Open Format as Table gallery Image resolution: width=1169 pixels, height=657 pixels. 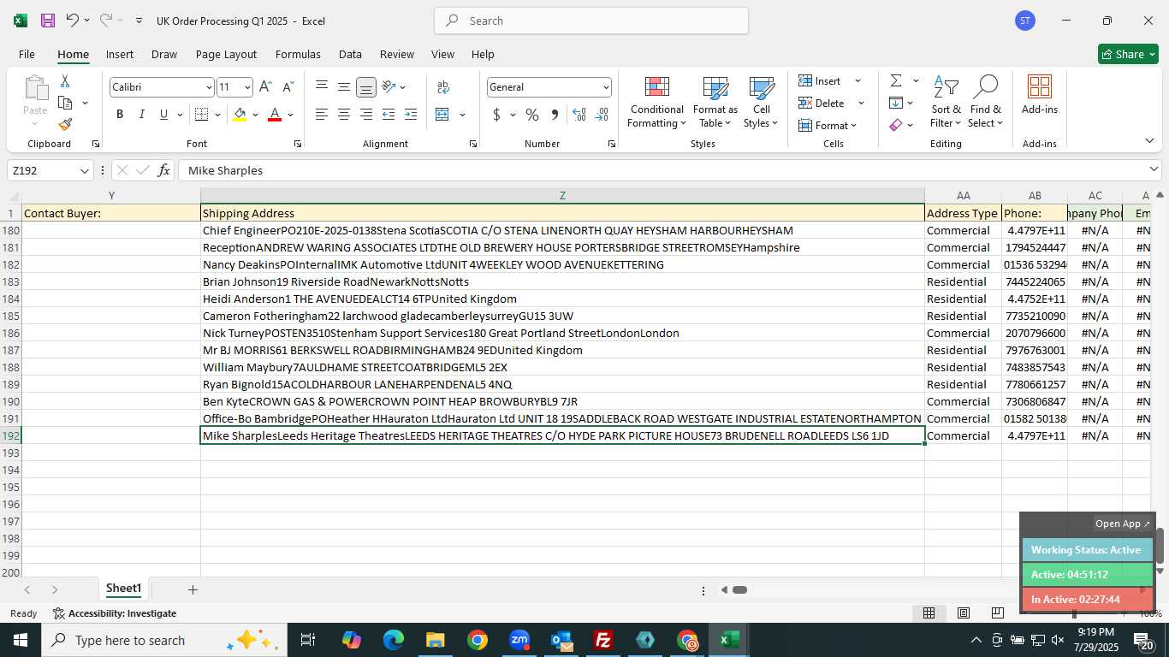[x=715, y=103]
